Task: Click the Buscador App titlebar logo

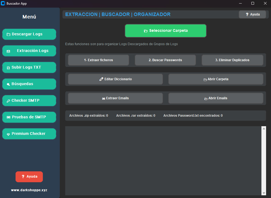Action: point(3,4)
